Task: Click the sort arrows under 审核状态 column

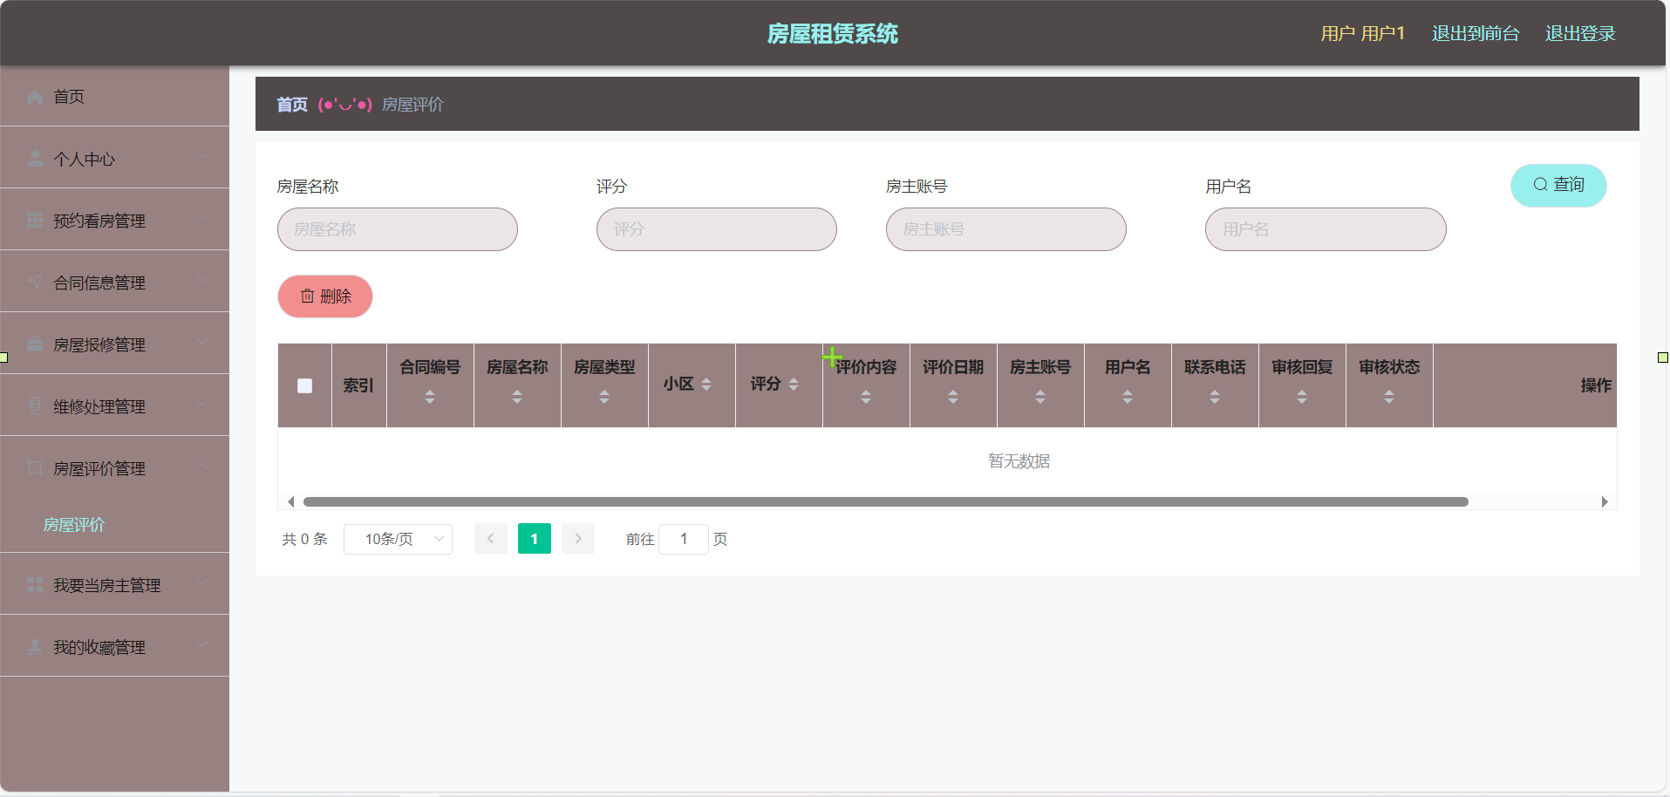Action: pyautogui.click(x=1389, y=397)
